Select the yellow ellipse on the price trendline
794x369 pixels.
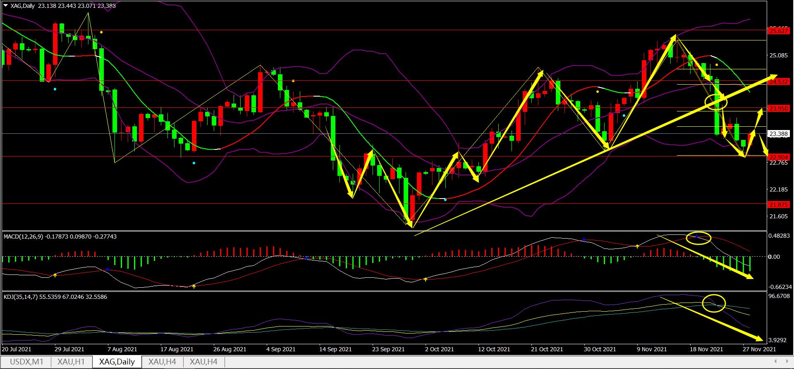point(715,101)
